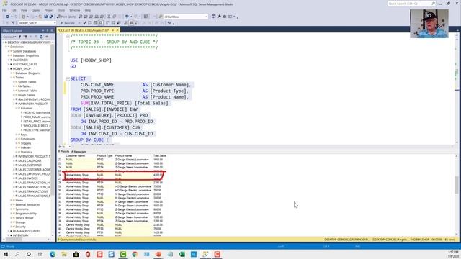Viewport: 461px width, 259px height.
Task: Click the taskbar search icon
Action: (17, 254)
